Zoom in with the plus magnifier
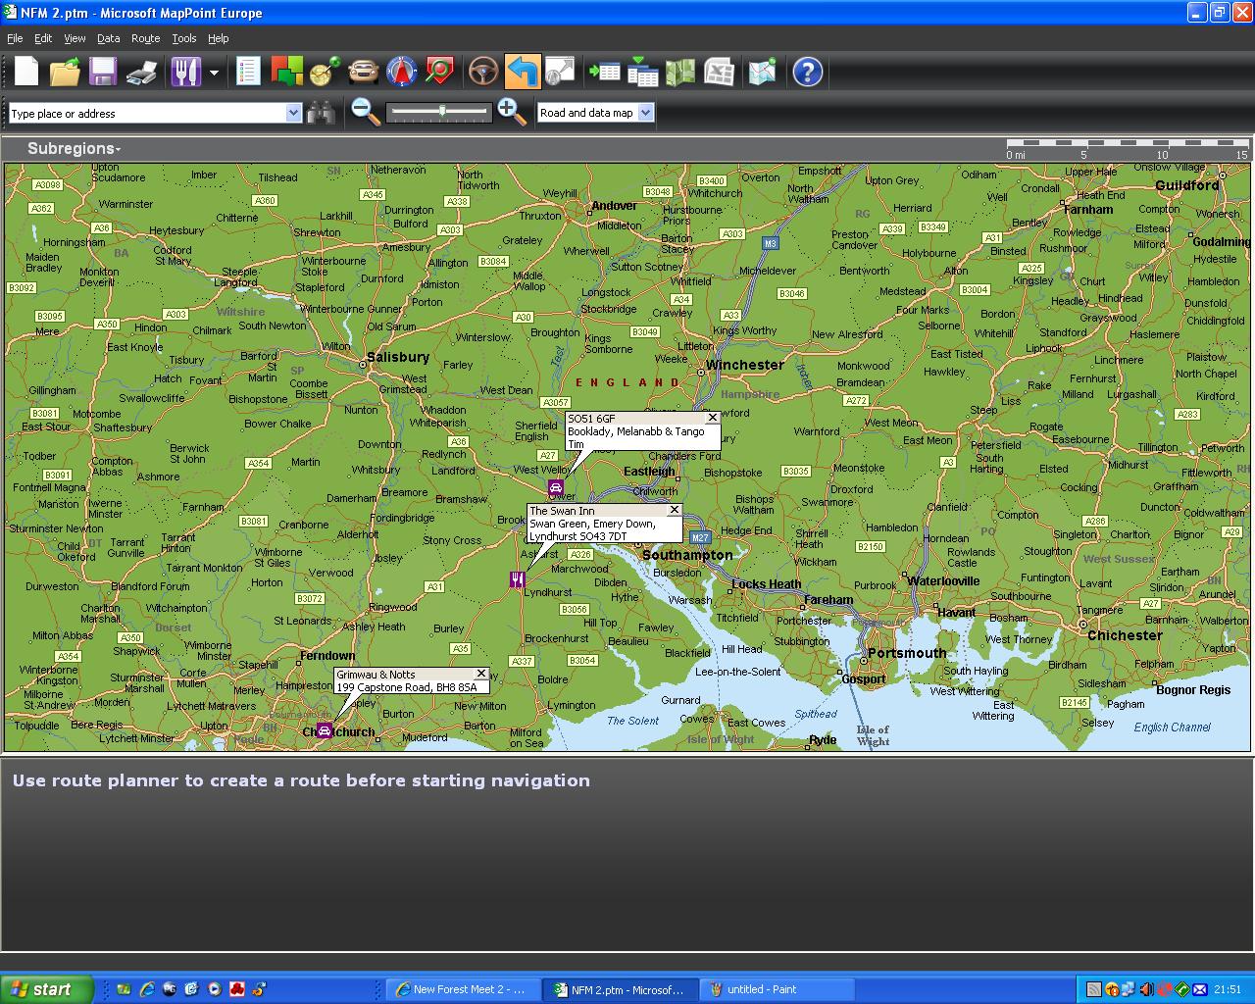 pos(512,112)
